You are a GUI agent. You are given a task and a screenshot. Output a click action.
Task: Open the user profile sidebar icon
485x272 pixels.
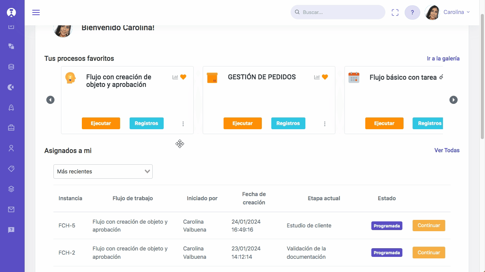[x=11, y=148]
